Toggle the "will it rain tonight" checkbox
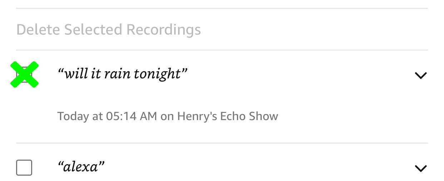 [x=24, y=74]
